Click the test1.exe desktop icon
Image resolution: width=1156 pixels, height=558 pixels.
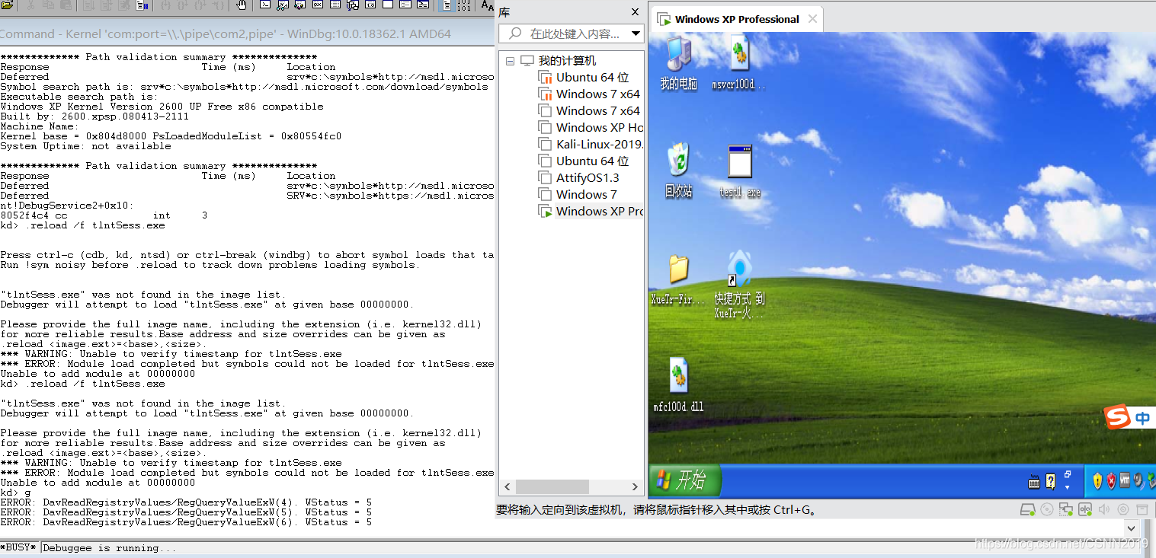[x=740, y=171]
